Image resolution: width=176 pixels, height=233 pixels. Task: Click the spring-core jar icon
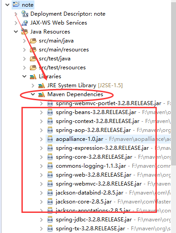50,157
